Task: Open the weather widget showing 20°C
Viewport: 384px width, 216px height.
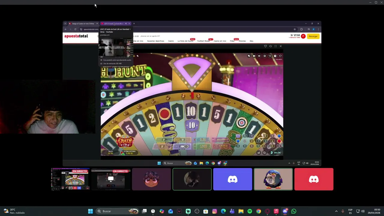Action: coord(14,211)
